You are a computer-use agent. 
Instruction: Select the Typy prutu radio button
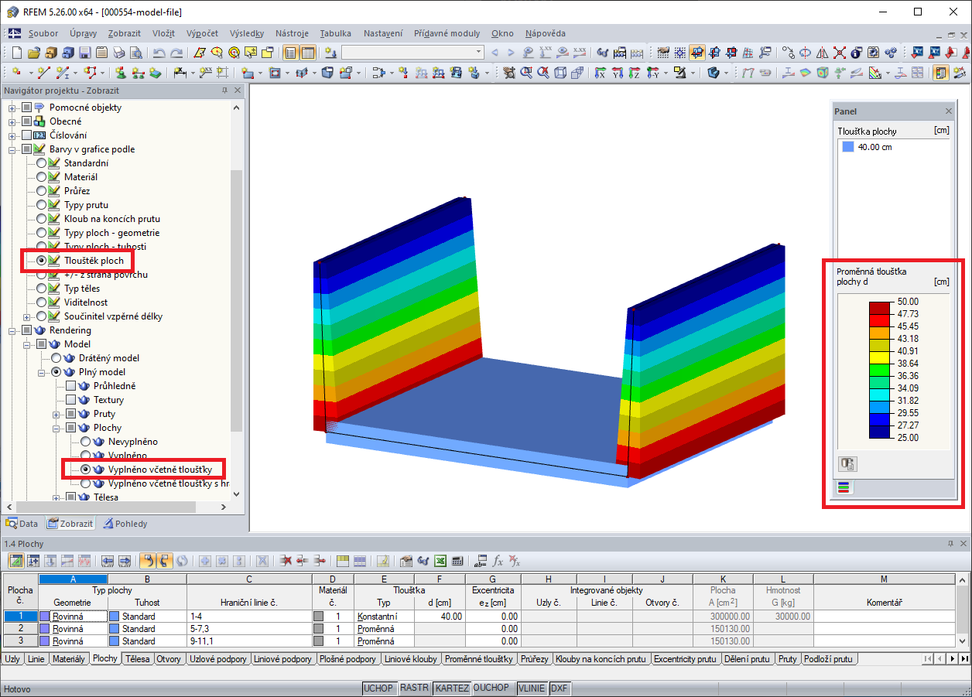(x=41, y=205)
